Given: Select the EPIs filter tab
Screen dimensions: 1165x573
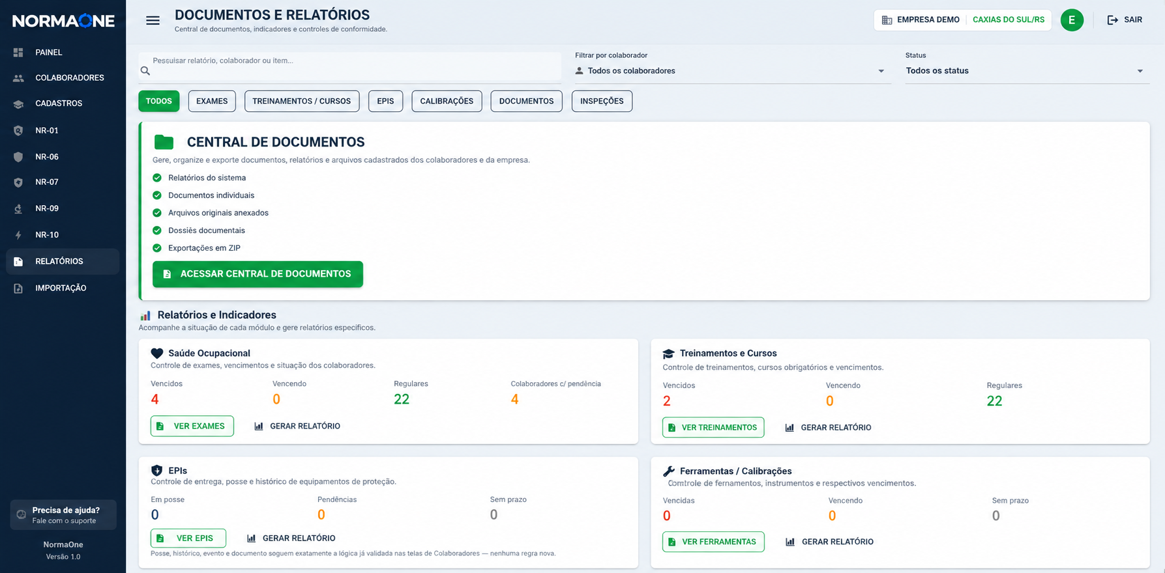Looking at the screenshot, I should (385, 101).
